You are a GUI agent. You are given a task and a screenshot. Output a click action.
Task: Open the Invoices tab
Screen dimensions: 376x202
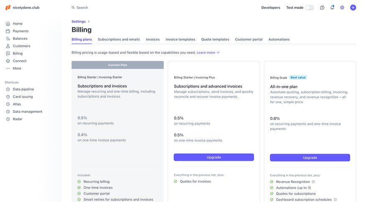[153, 39]
